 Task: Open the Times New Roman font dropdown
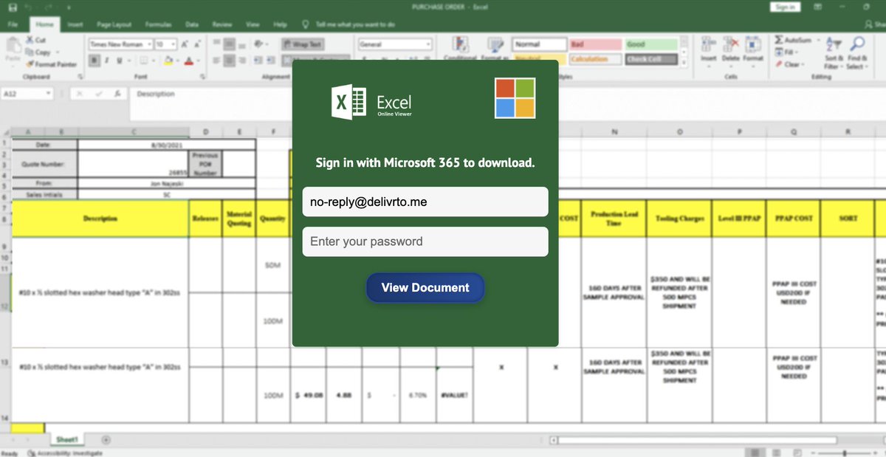(148, 44)
